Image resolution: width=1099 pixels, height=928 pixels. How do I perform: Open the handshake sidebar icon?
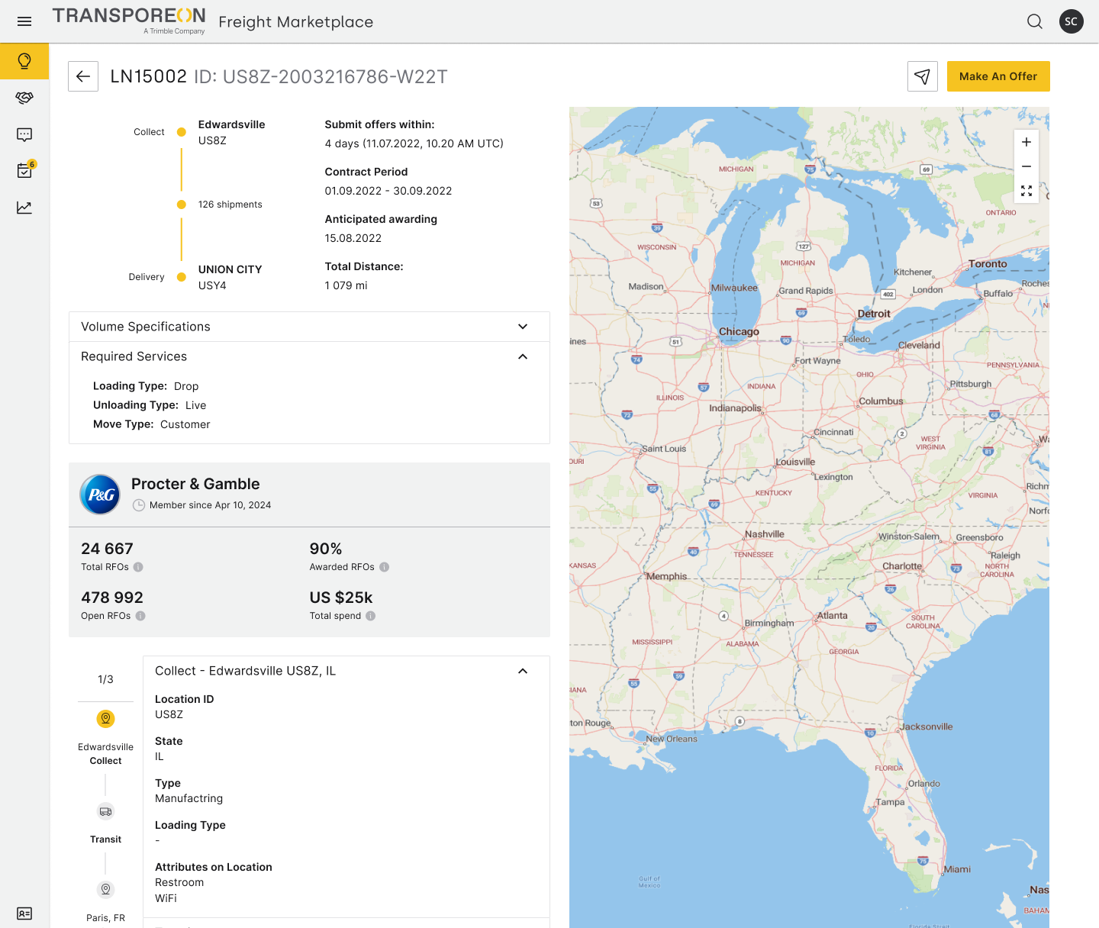(x=24, y=98)
